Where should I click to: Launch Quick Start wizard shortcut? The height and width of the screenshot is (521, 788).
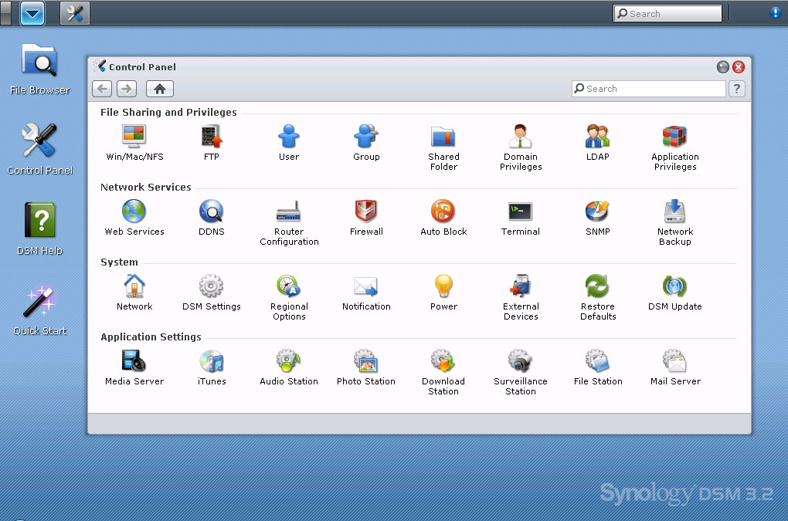click(x=39, y=310)
